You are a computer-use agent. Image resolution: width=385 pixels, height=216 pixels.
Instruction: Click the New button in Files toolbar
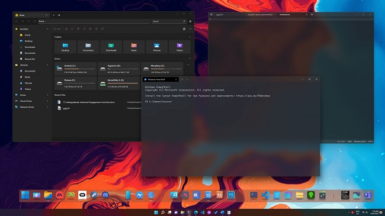57,29
